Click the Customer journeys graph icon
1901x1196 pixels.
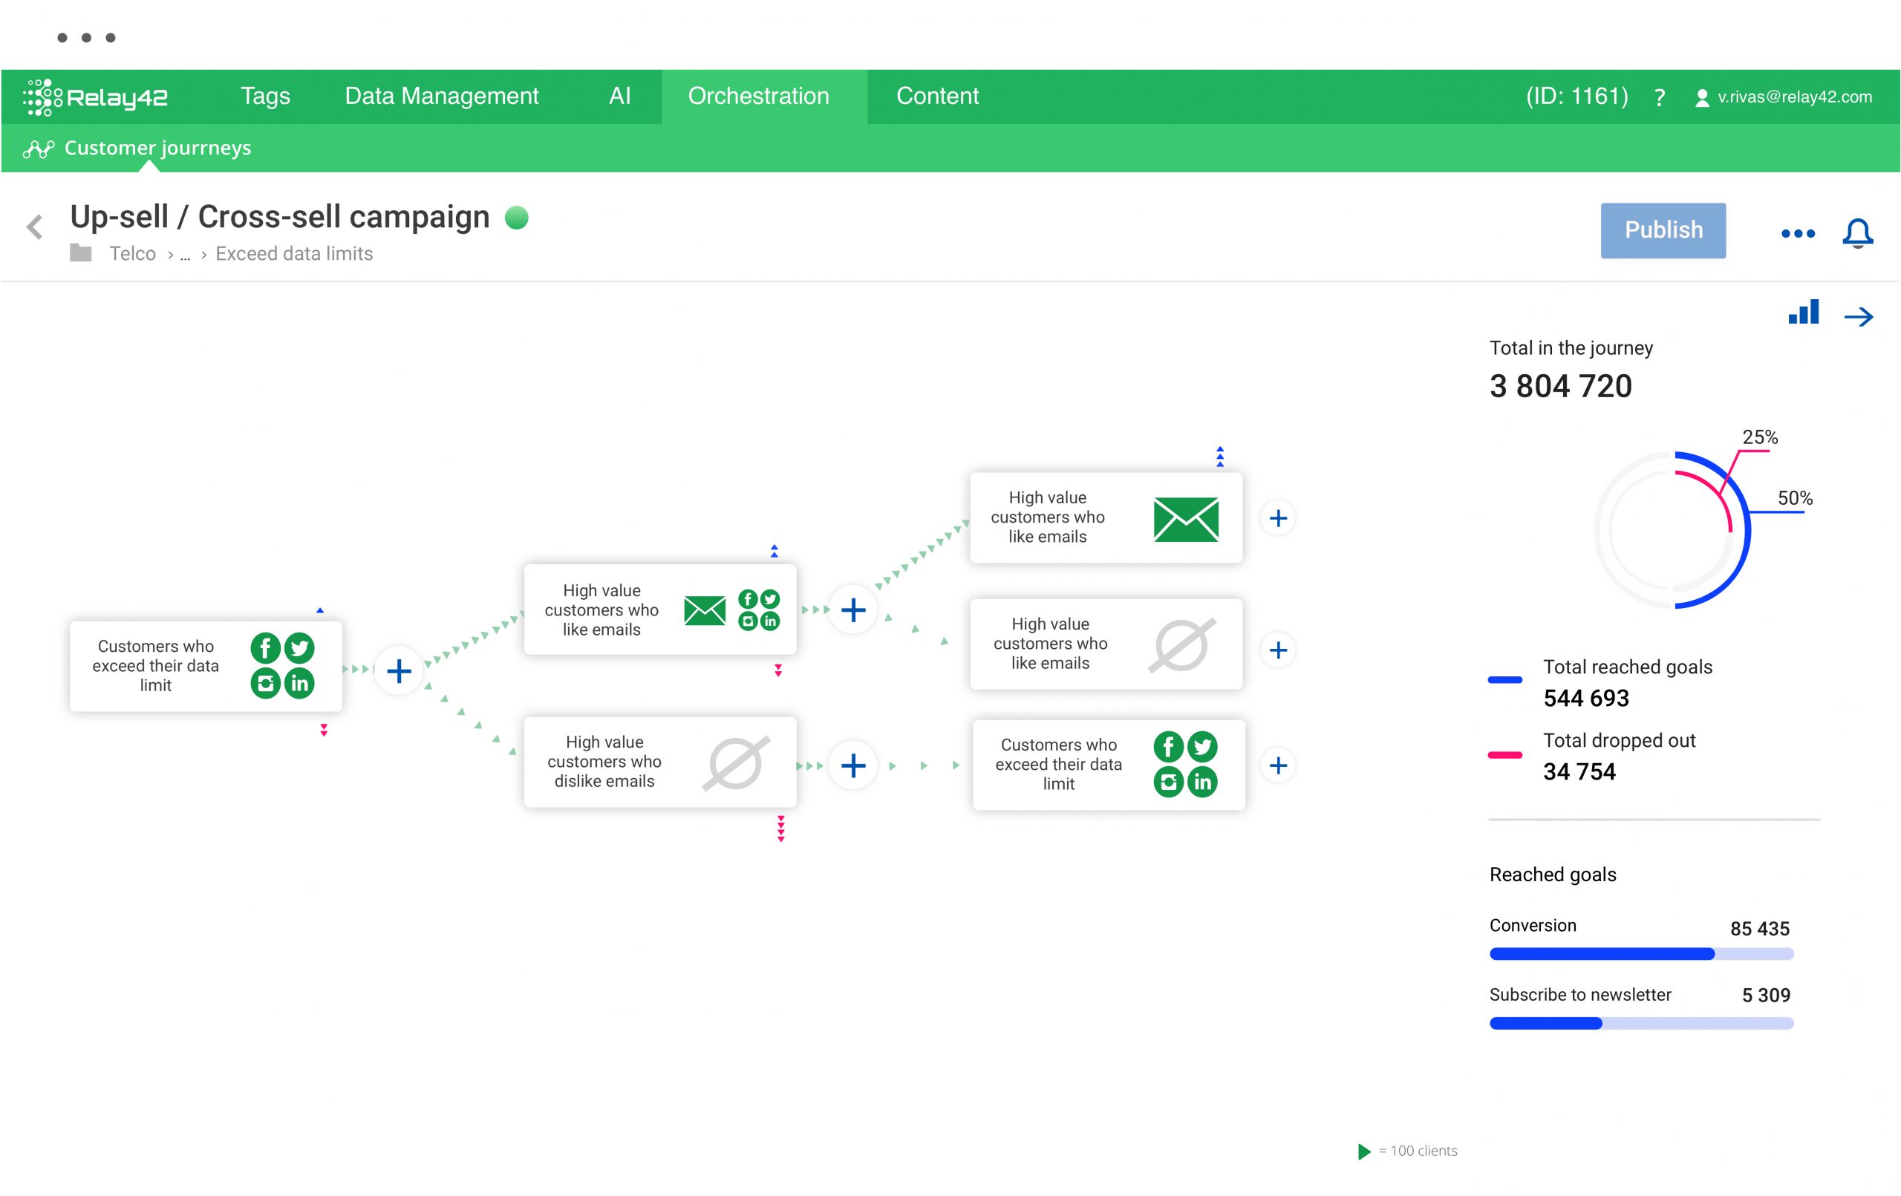(x=38, y=148)
